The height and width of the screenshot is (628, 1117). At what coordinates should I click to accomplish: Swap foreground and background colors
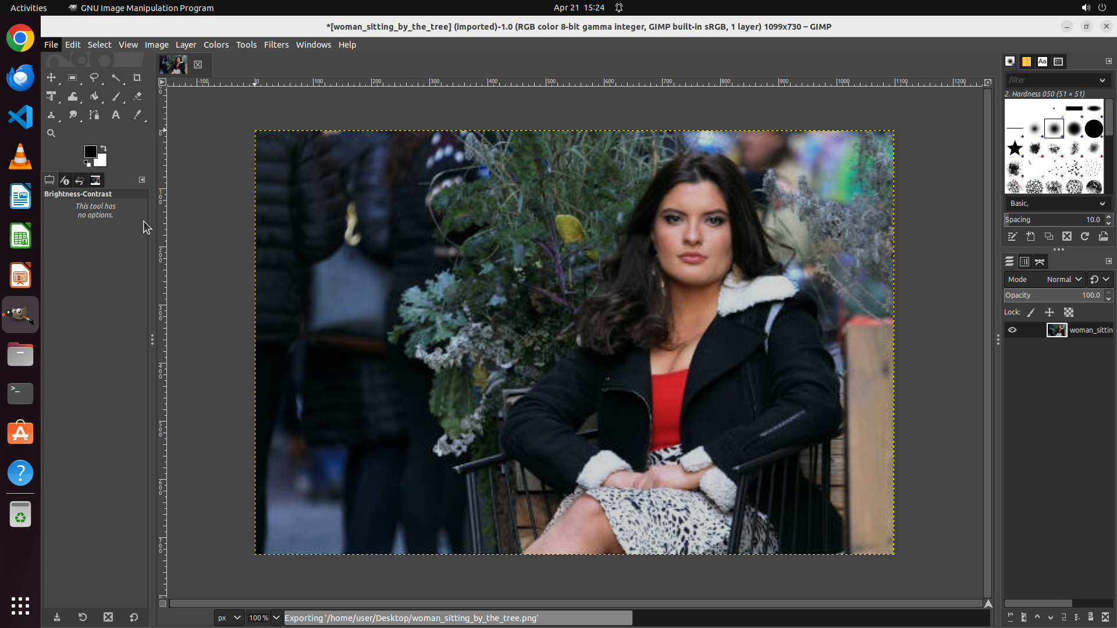coord(104,148)
